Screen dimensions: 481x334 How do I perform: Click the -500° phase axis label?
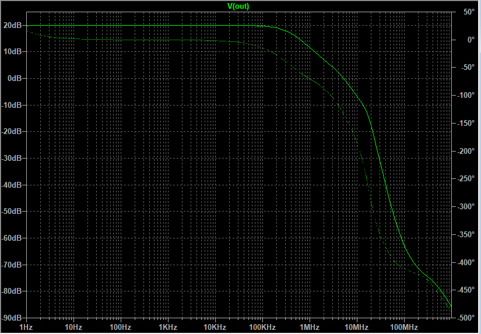466,318
